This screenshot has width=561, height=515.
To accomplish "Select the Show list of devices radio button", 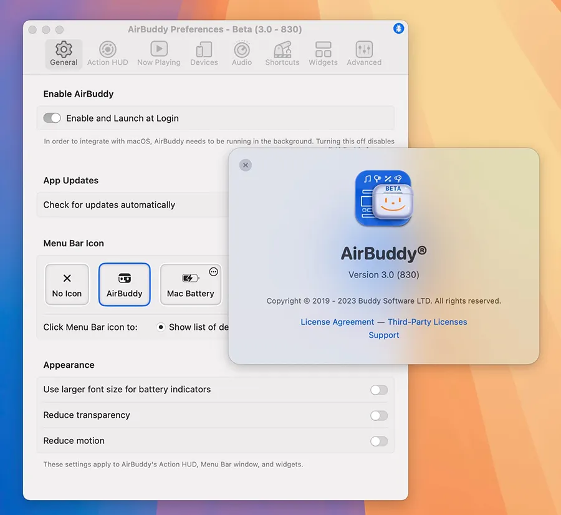I will pyautogui.click(x=161, y=327).
